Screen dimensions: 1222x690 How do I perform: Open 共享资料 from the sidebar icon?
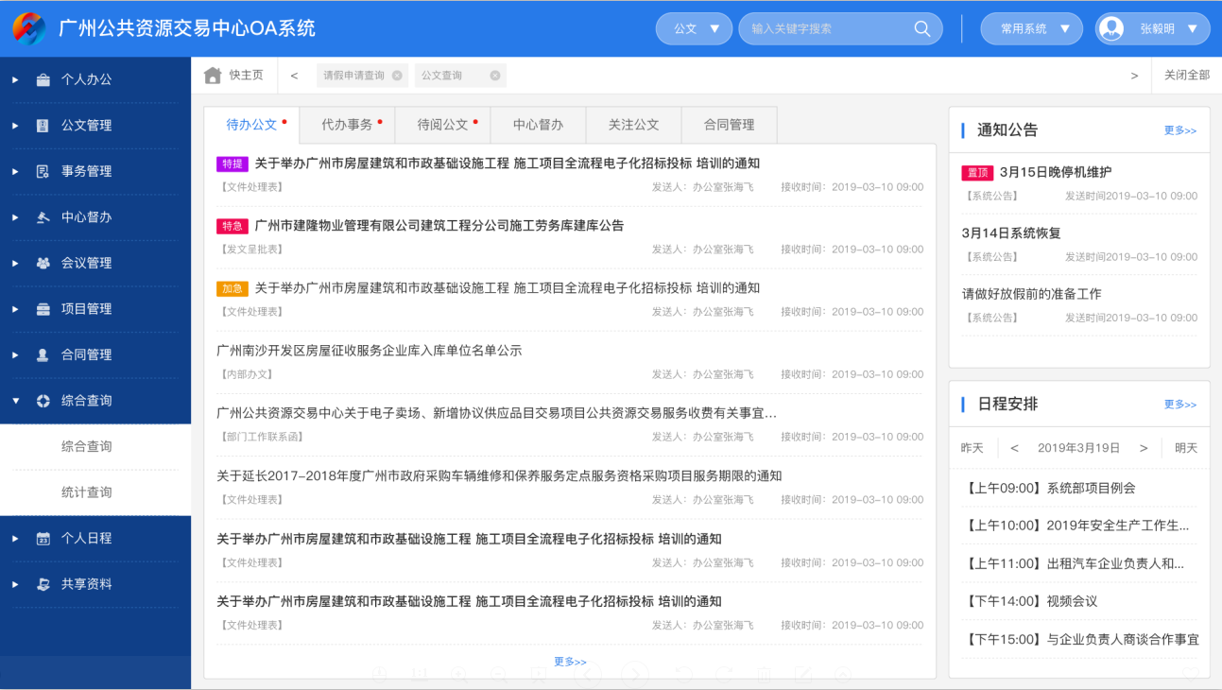[x=42, y=583]
